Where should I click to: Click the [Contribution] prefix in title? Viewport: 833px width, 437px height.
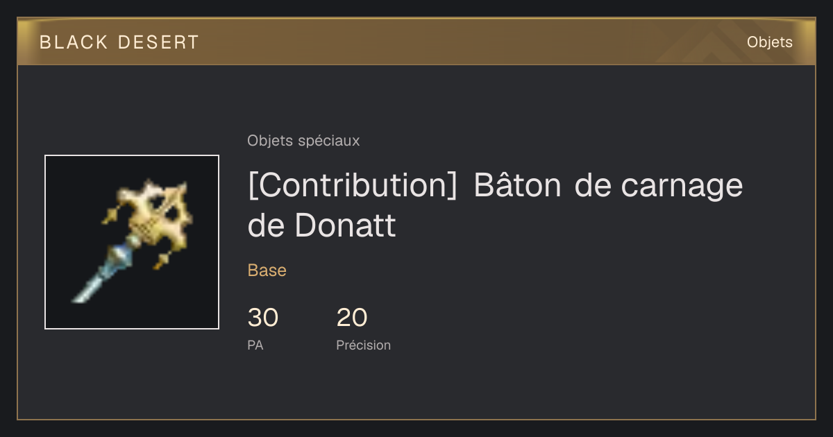point(352,186)
